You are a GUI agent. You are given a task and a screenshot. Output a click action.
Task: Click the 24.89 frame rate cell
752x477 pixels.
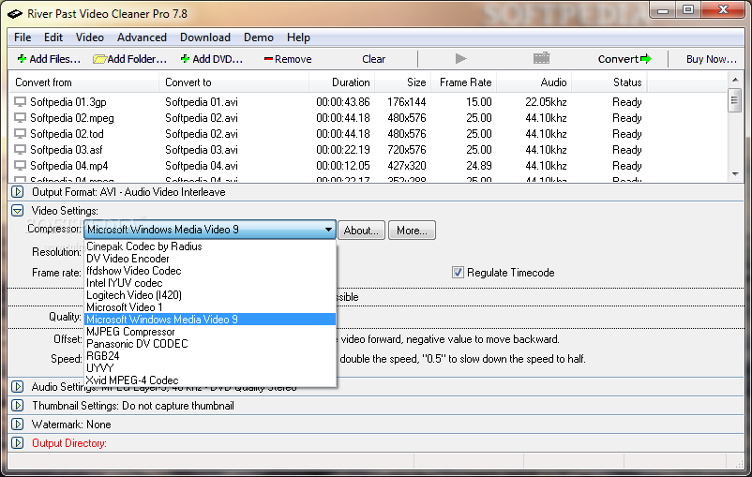point(478,165)
